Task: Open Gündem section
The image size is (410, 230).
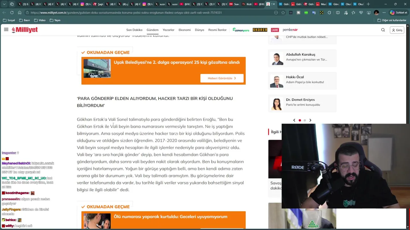Action: 152,30
